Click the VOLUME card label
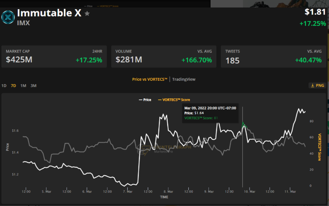The height and width of the screenshot is (206, 329). coord(124,51)
